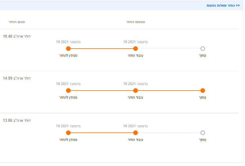Click the 18.48 US dollar refund amount
Screen dimensions: 245x166
point(17,36)
